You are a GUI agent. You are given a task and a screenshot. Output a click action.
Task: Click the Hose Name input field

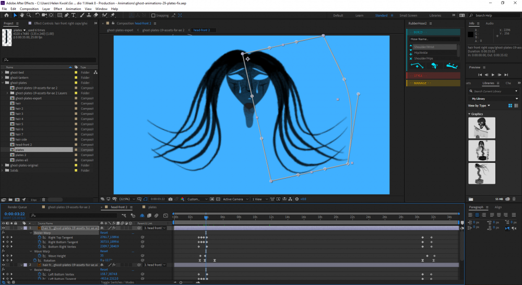click(434, 39)
